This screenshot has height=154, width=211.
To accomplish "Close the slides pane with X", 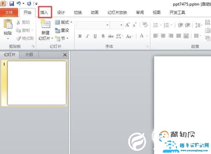I will click(x=65, y=55).
